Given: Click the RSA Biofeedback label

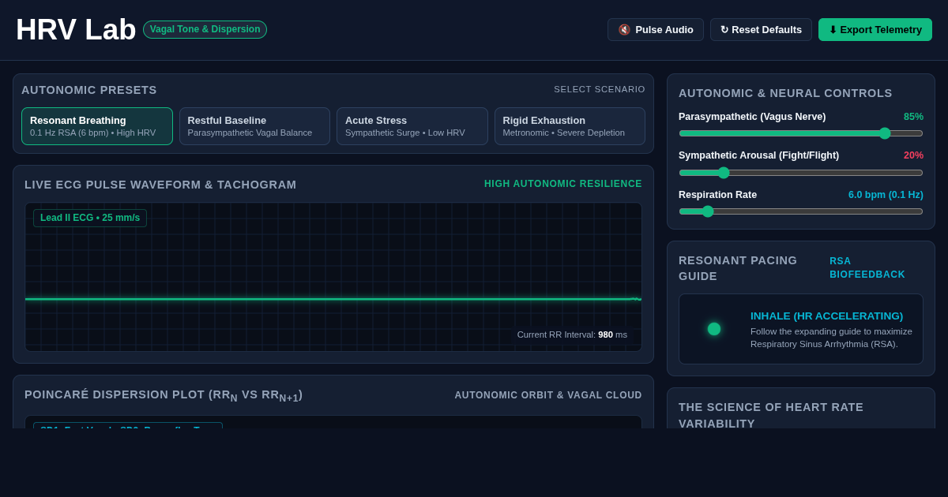Looking at the screenshot, I should (x=867, y=267).
